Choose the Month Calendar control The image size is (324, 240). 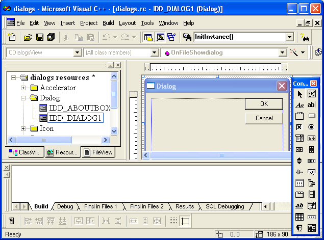pos(300,217)
